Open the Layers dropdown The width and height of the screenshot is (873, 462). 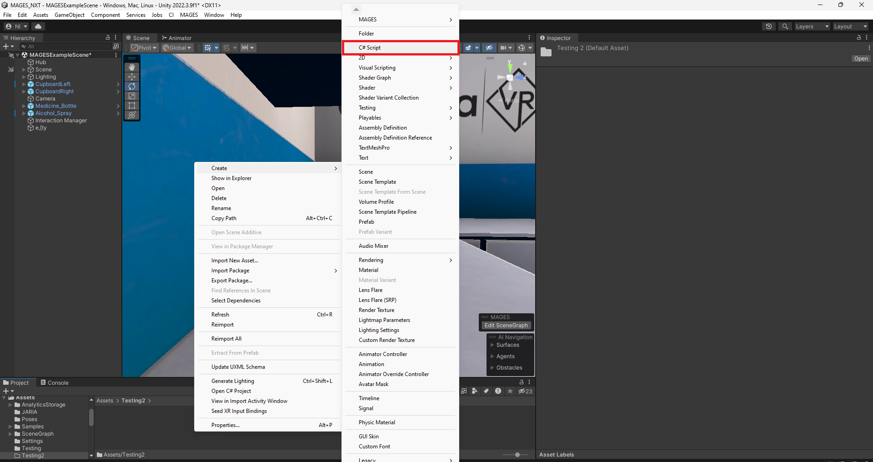(x=812, y=26)
